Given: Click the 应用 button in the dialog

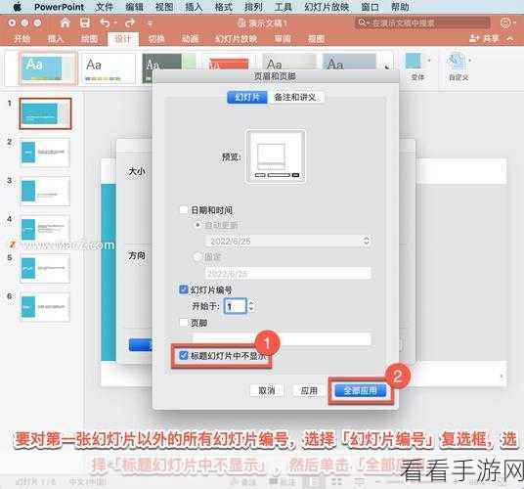Looking at the screenshot, I should (x=309, y=390).
